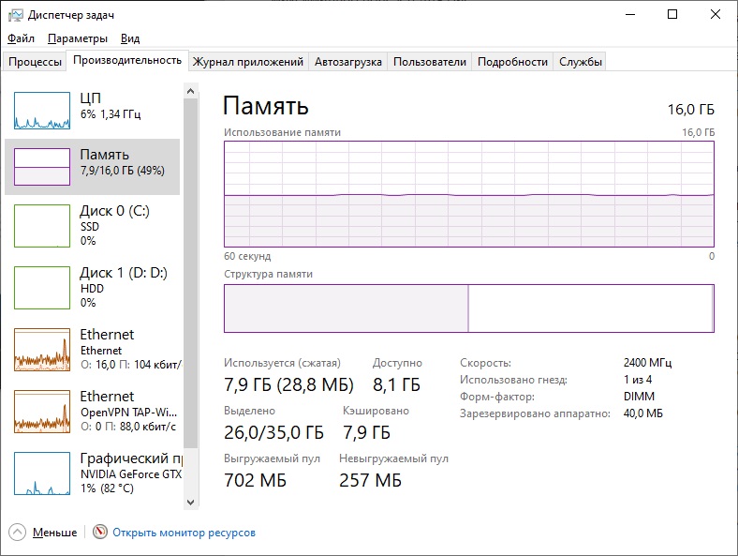Open Диск 1 (D: D:) HDD performance

(42, 288)
